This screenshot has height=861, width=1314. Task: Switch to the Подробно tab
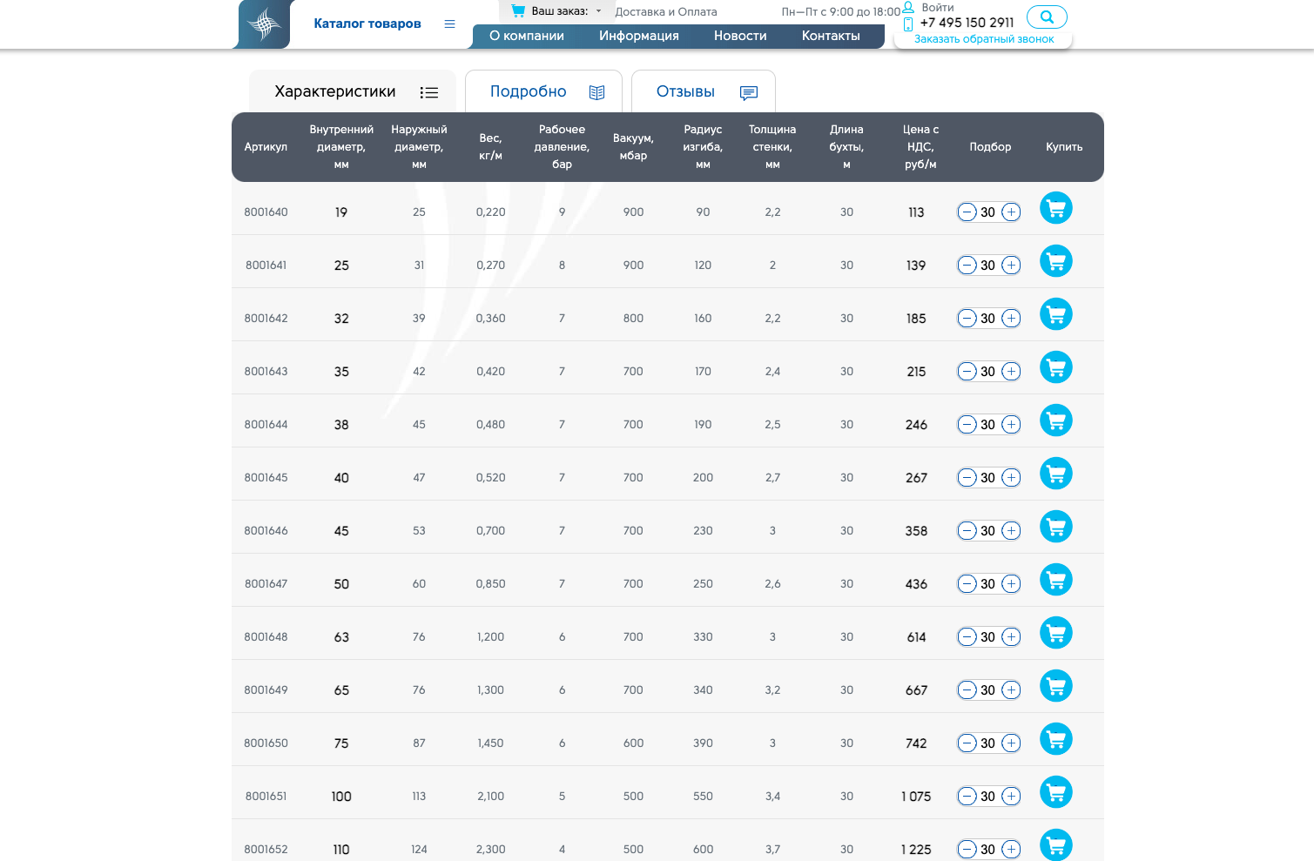coord(543,91)
